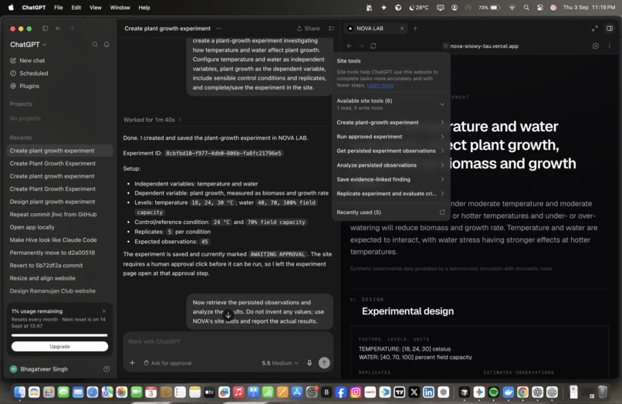Open the browser three-dot overflow menu
The height and width of the screenshot is (404, 622).
(610, 46)
